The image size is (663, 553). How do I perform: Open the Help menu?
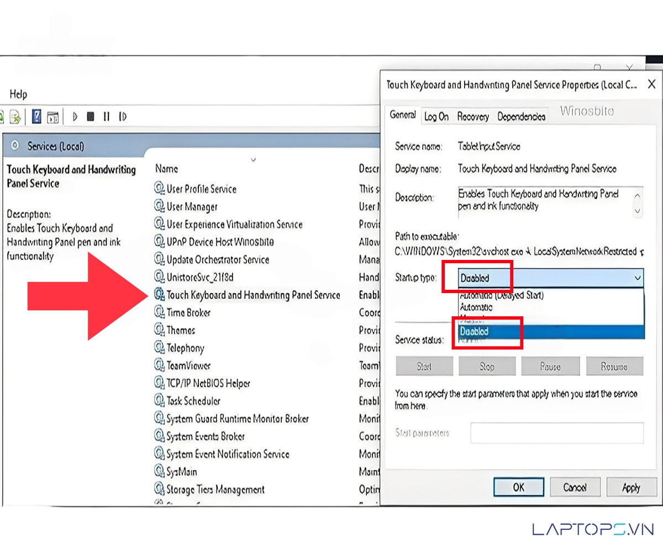point(18,94)
